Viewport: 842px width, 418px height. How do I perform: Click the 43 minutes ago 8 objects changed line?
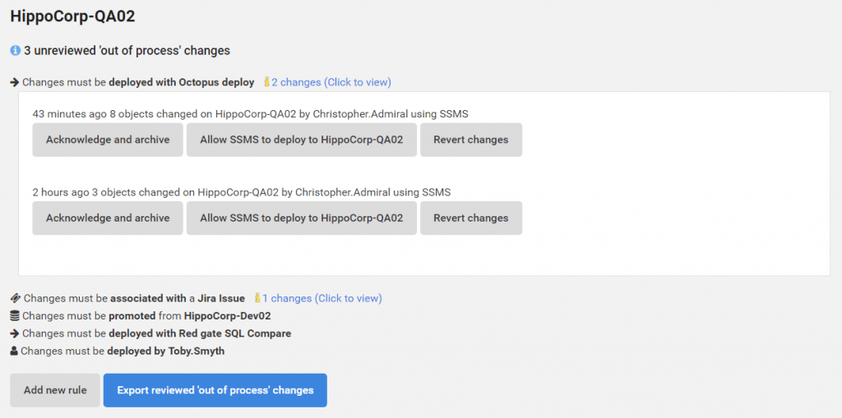pyautogui.click(x=250, y=114)
